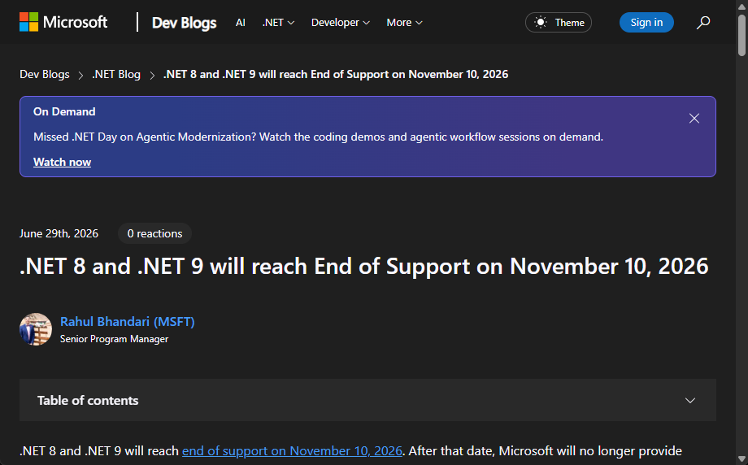Go to the AI menu item
Viewport: 748px width, 465px height.
[241, 23]
